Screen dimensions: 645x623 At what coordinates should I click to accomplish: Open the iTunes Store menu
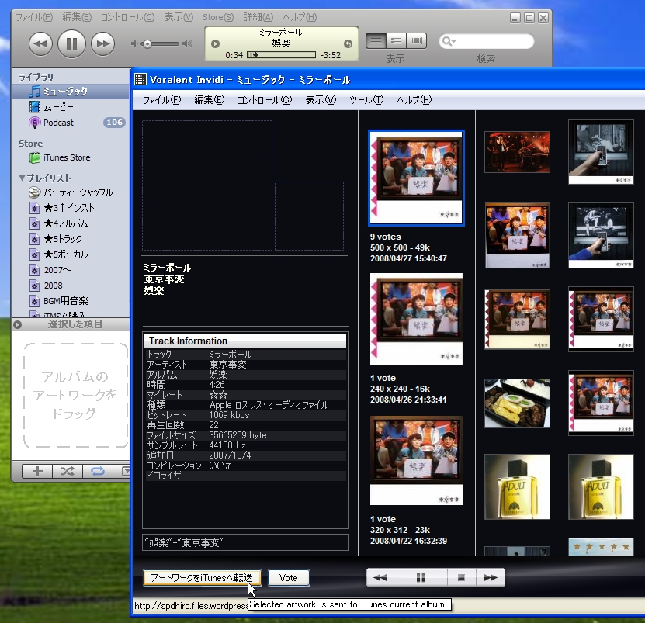(218, 17)
